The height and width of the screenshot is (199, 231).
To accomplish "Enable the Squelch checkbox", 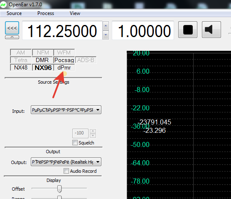I will (75, 143).
